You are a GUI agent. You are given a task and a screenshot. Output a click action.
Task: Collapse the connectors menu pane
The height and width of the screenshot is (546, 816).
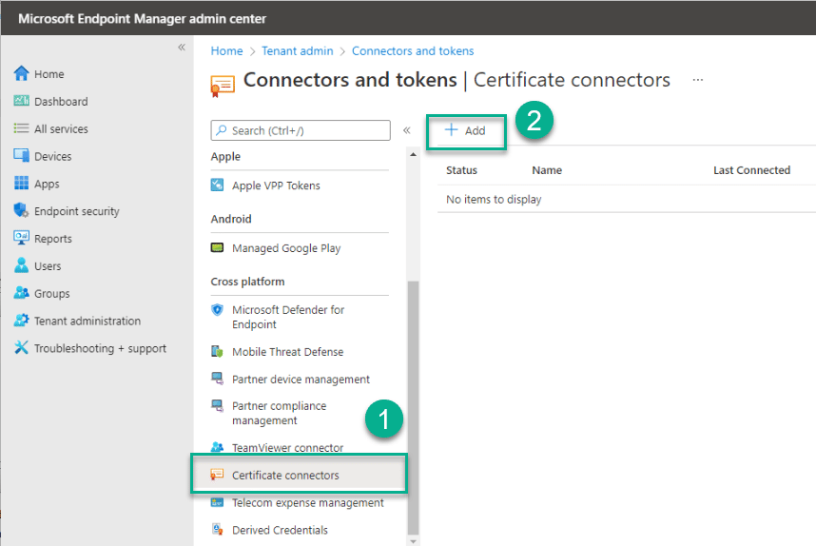pos(407,130)
